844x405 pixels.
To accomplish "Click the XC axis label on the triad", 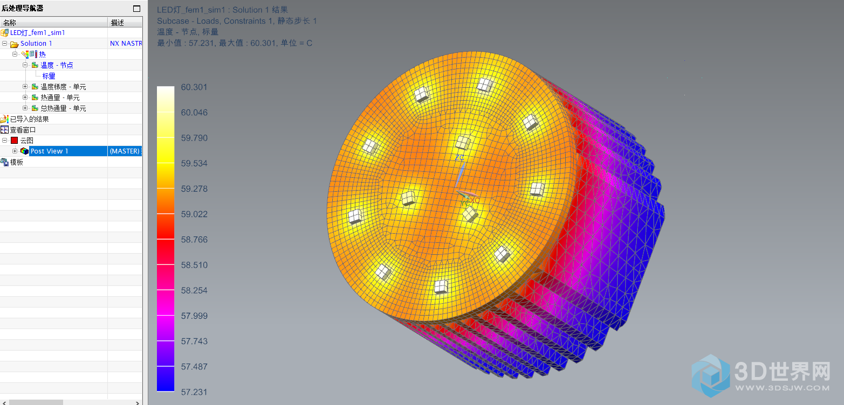I will point(475,200).
